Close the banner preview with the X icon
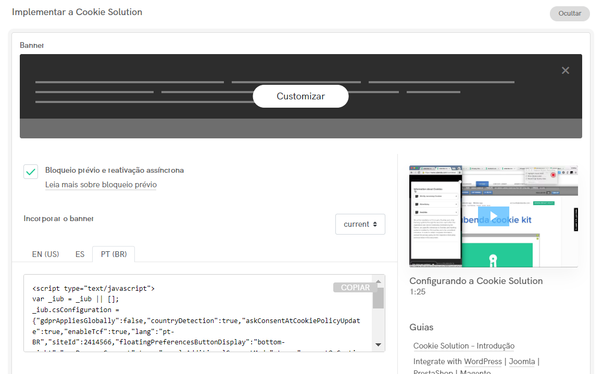This screenshot has height=374, width=603. (x=566, y=71)
